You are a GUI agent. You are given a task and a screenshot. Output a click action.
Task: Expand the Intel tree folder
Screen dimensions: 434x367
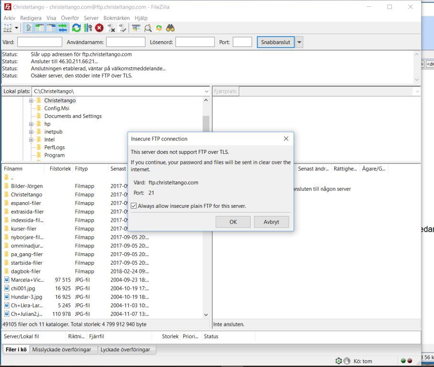31,140
